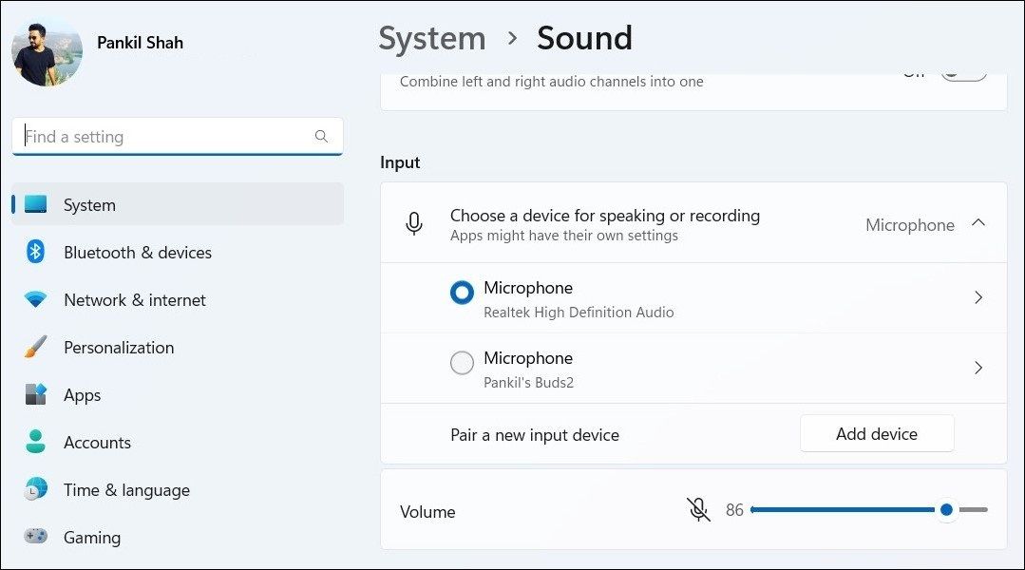
Task: Collapse the input device chooser chevron
Action: pyautogui.click(x=978, y=222)
